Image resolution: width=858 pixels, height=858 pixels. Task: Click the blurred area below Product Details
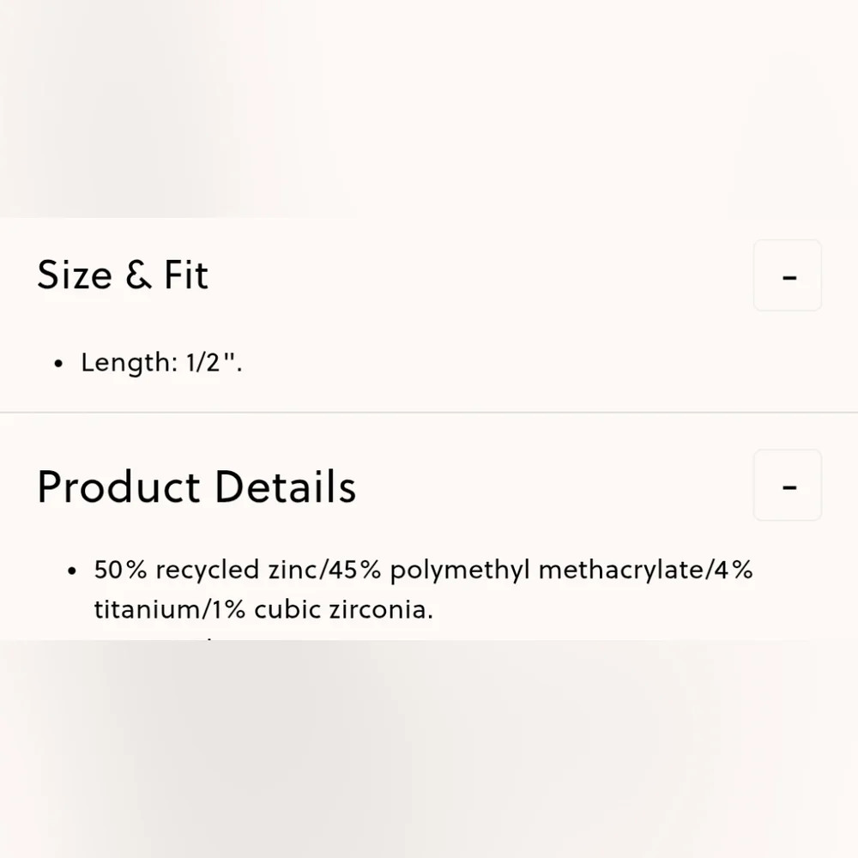point(429,749)
